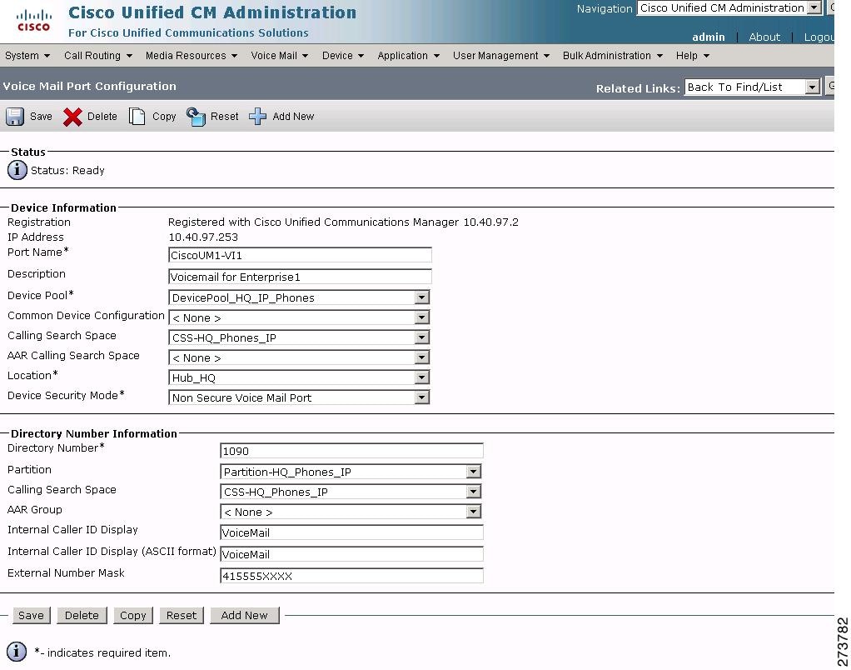Open the Device menu
851x670 pixels.
click(x=343, y=55)
